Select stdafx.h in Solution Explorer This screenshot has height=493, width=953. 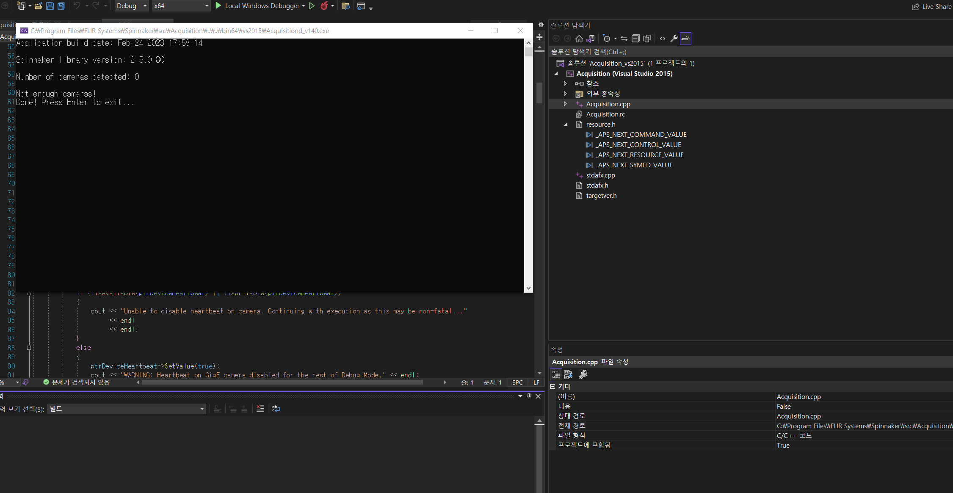click(x=597, y=186)
